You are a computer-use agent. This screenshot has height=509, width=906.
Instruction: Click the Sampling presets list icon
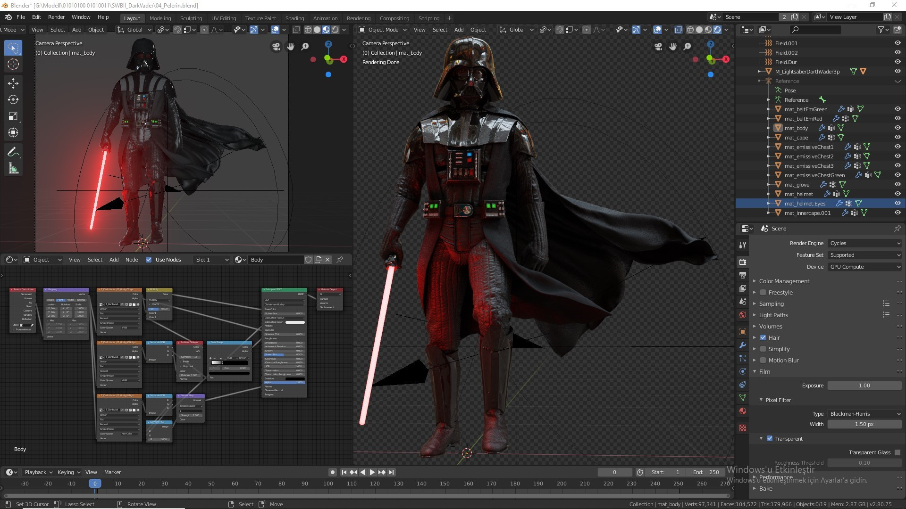click(x=886, y=304)
